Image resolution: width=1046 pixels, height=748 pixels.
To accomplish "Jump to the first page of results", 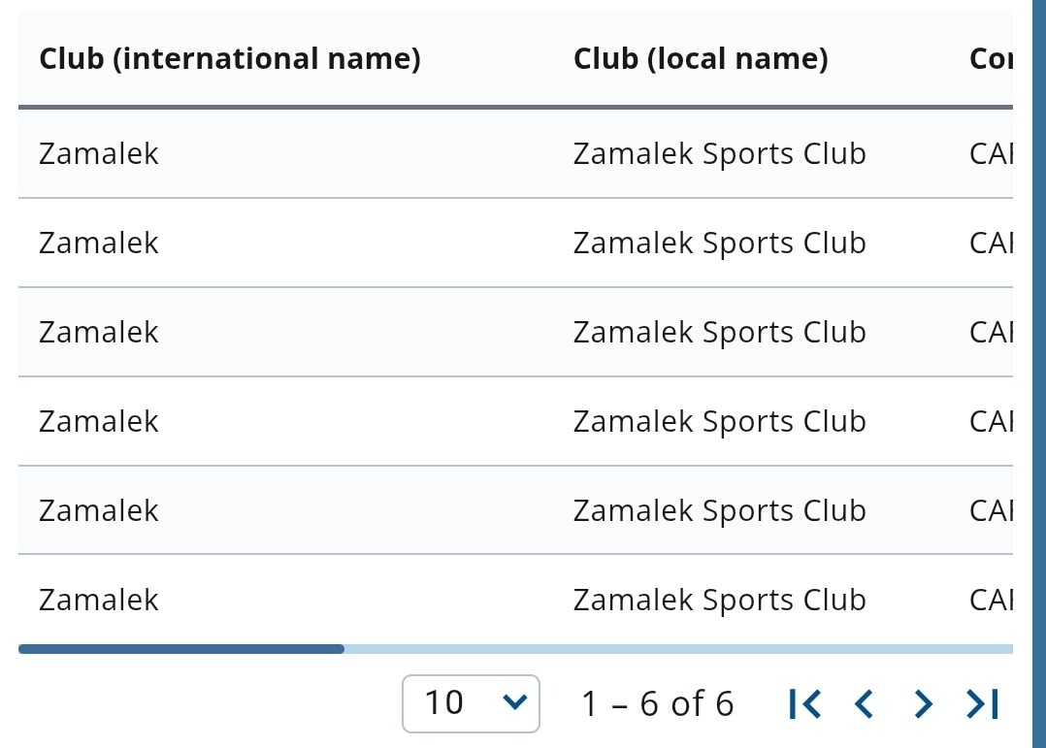I will point(805,703).
